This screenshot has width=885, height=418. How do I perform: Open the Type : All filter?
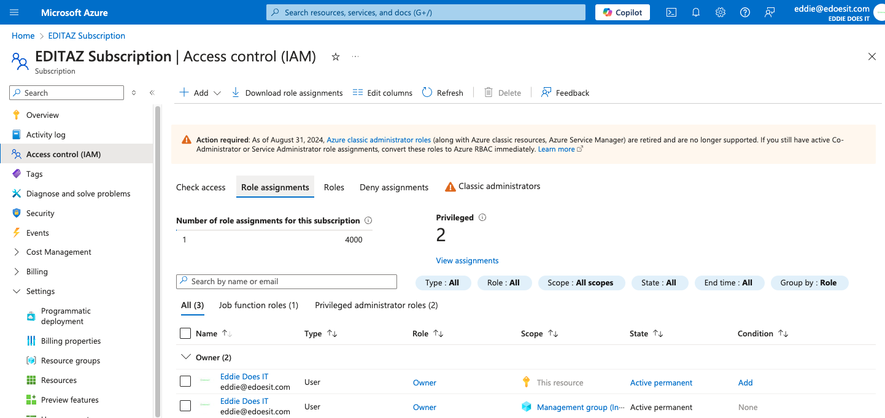coord(442,283)
